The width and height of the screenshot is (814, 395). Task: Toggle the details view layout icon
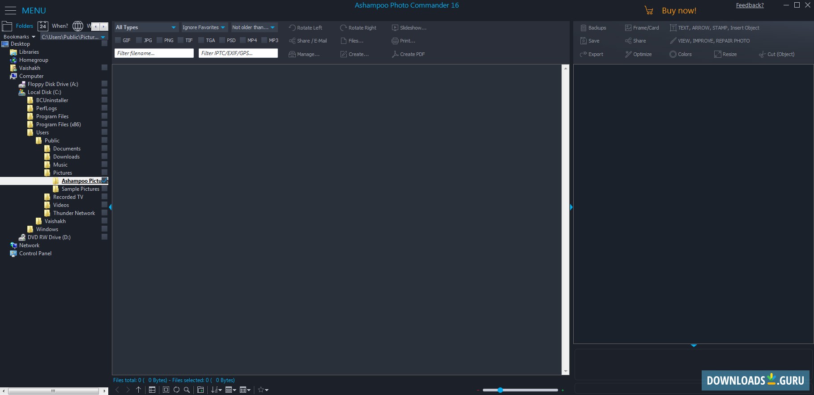[x=152, y=390]
